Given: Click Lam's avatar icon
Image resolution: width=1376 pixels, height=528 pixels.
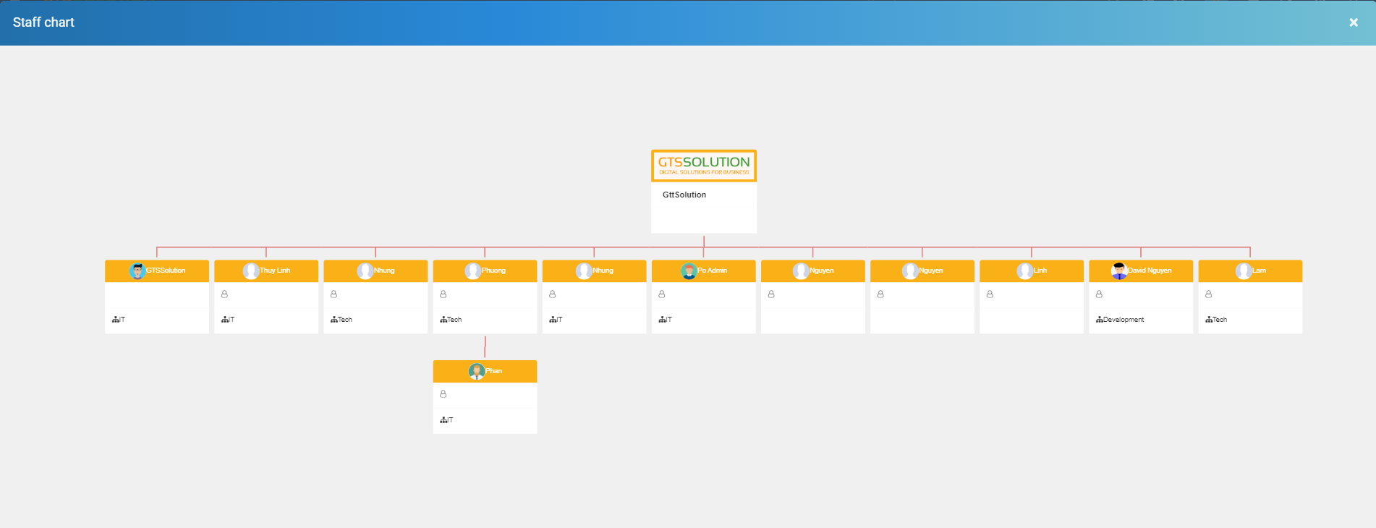Looking at the screenshot, I should click(1244, 271).
